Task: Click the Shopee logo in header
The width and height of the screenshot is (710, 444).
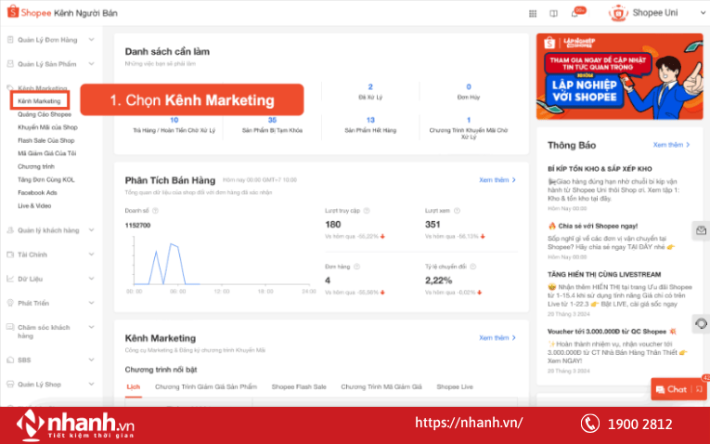Action: 29,12
